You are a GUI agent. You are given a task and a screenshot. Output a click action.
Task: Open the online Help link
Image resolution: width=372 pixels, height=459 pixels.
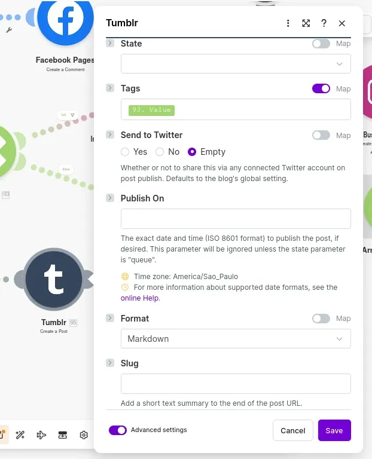[x=140, y=298]
